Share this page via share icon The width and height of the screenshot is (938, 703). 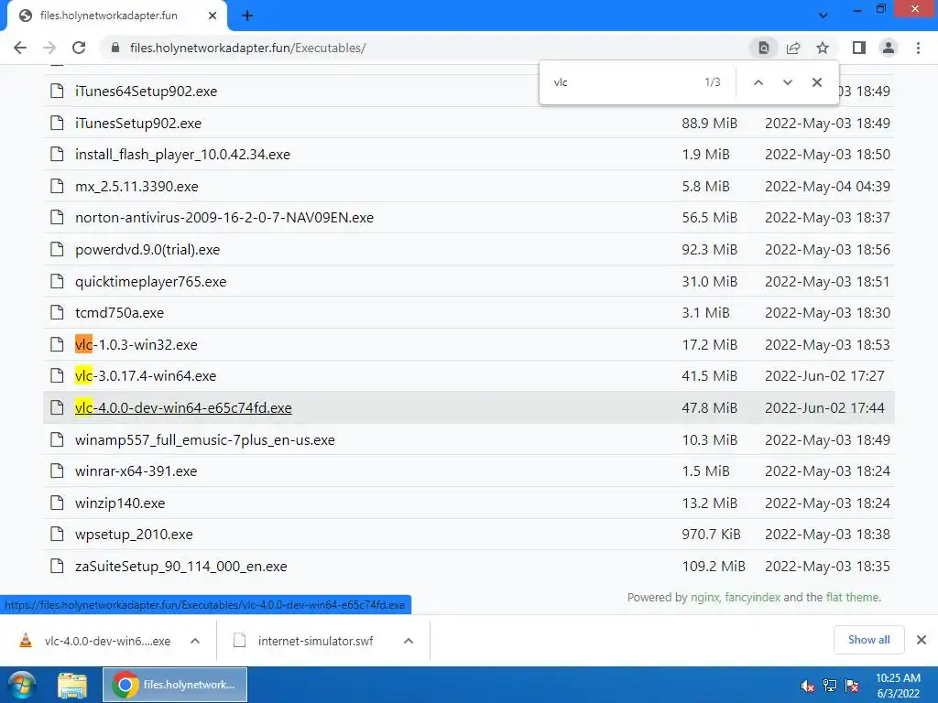click(793, 48)
